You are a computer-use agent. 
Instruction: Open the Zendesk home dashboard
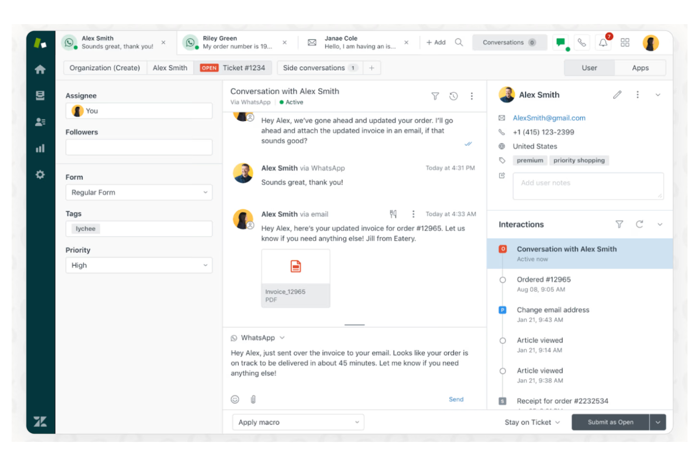click(x=41, y=68)
